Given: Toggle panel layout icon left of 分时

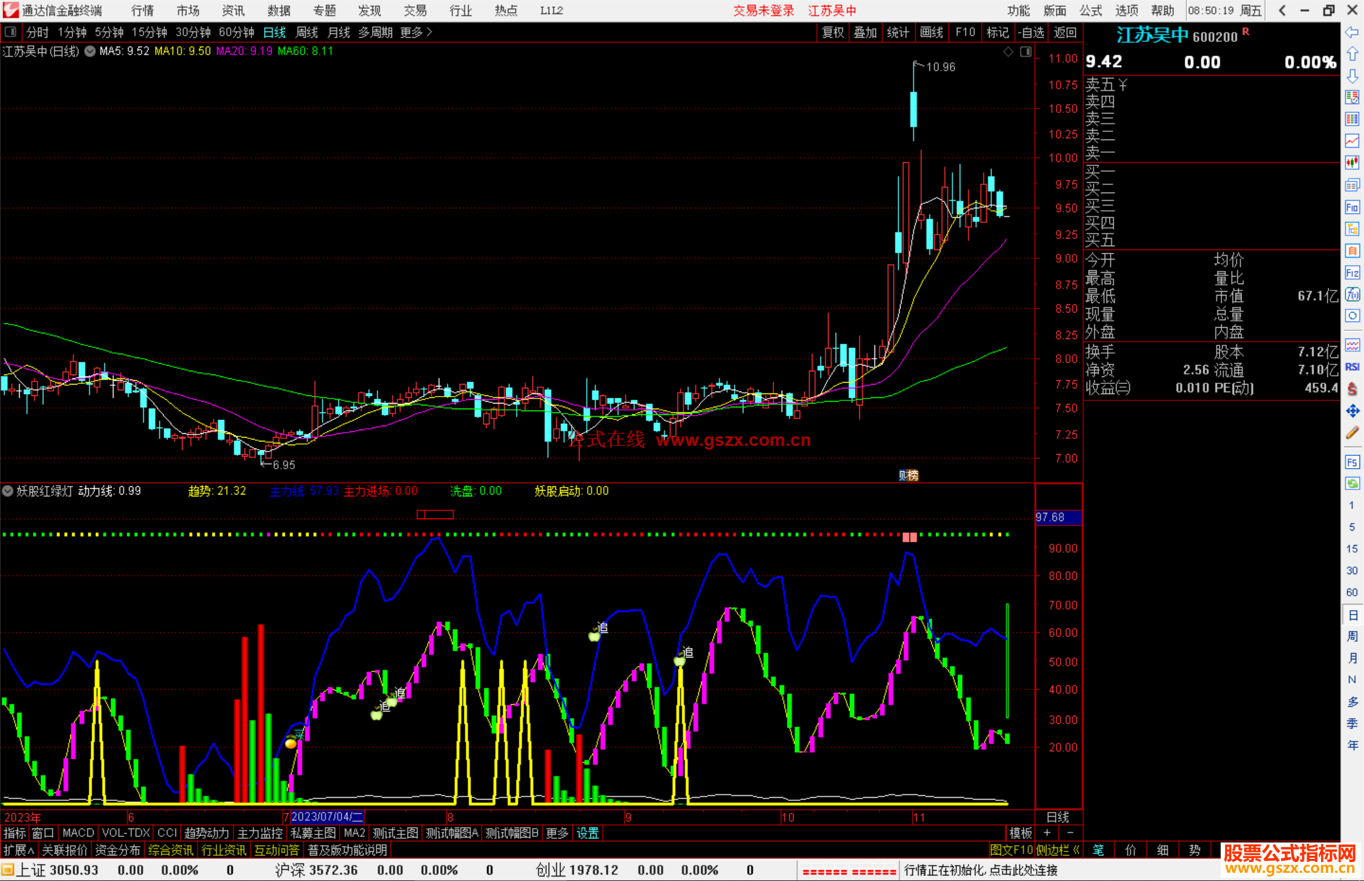Looking at the screenshot, I should [11, 32].
